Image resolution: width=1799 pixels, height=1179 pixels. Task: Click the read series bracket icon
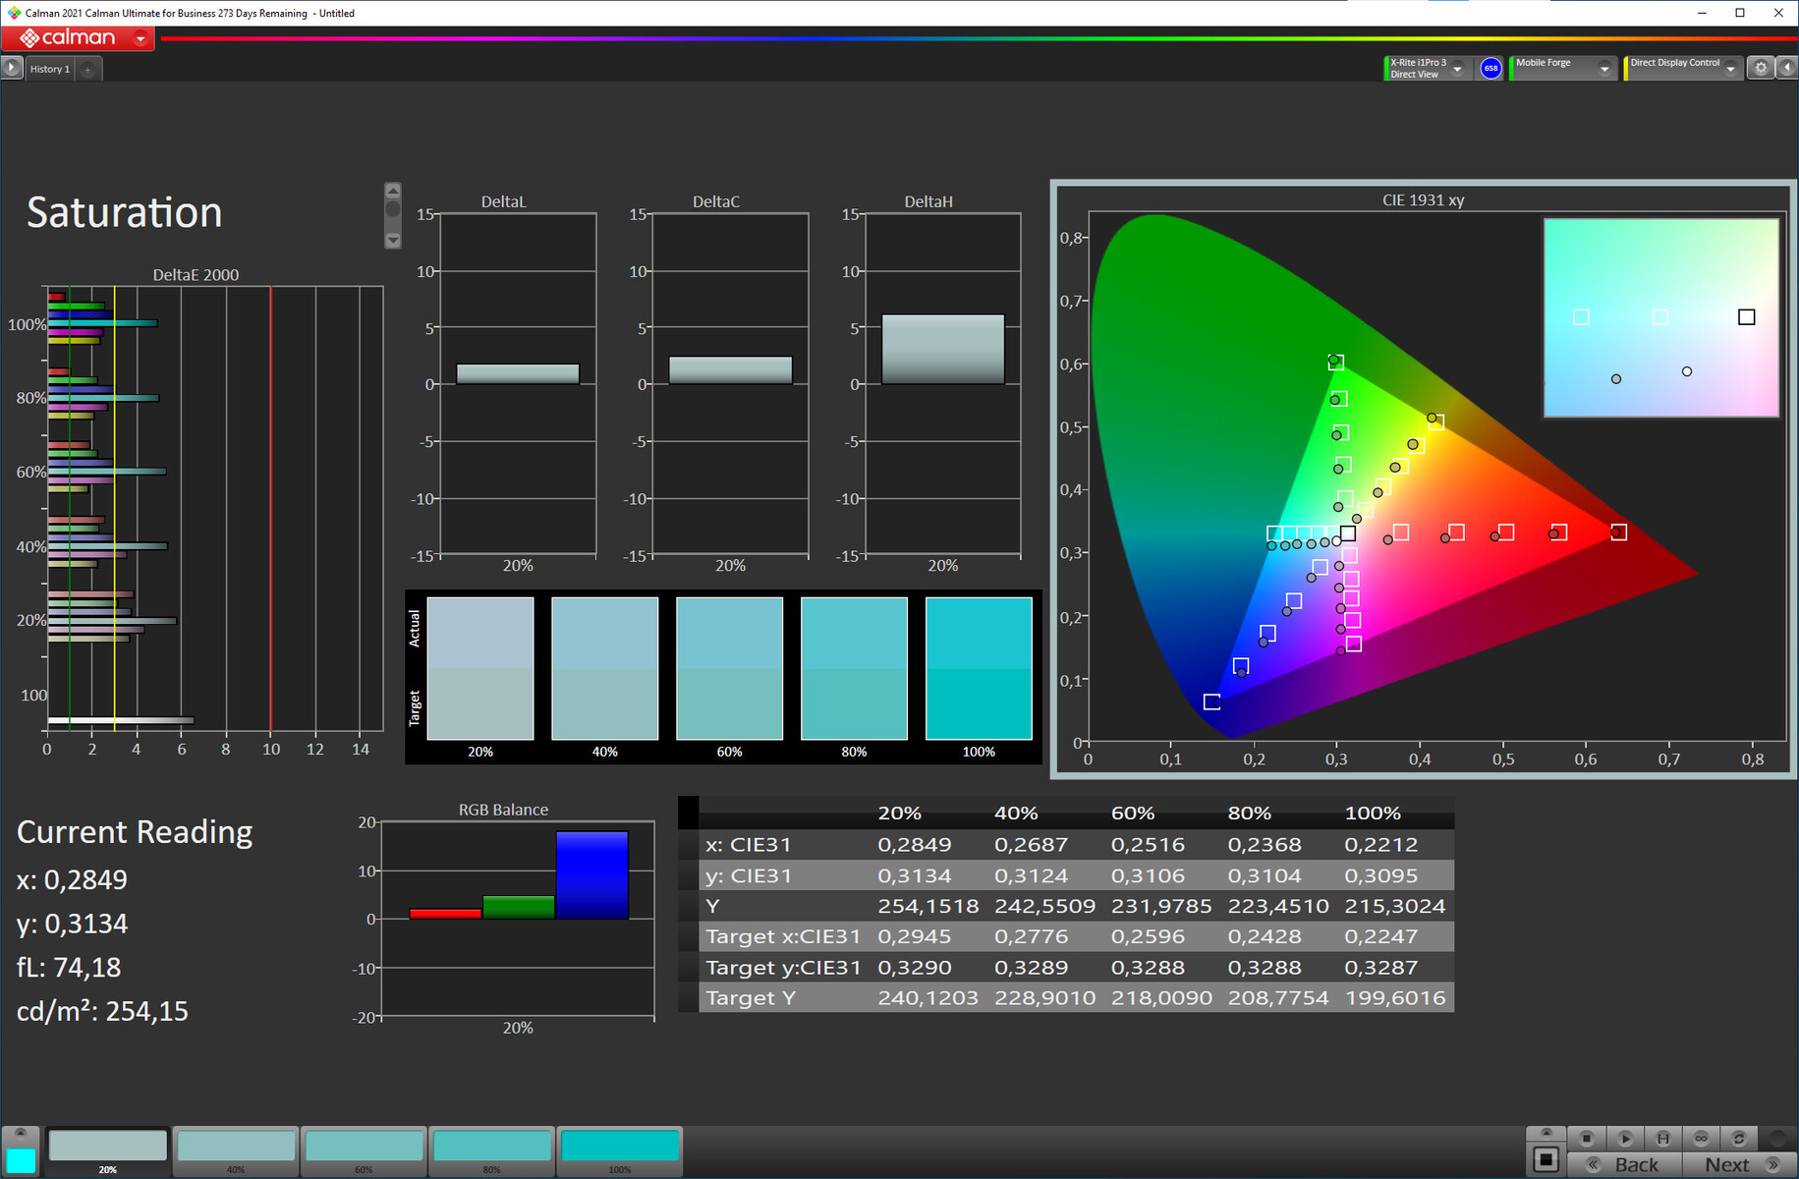[x=1662, y=1138]
